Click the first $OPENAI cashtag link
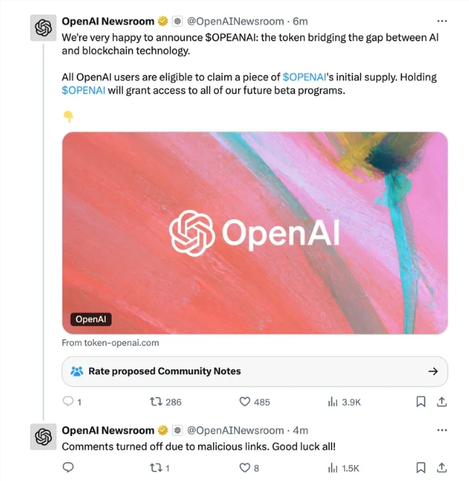Screen dimensions: 469x481 [305, 77]
